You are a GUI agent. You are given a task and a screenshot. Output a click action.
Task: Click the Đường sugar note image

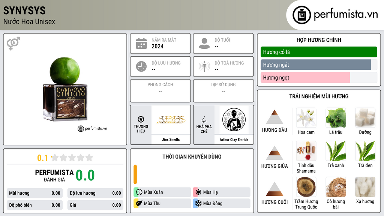click(x=365, y=118)
